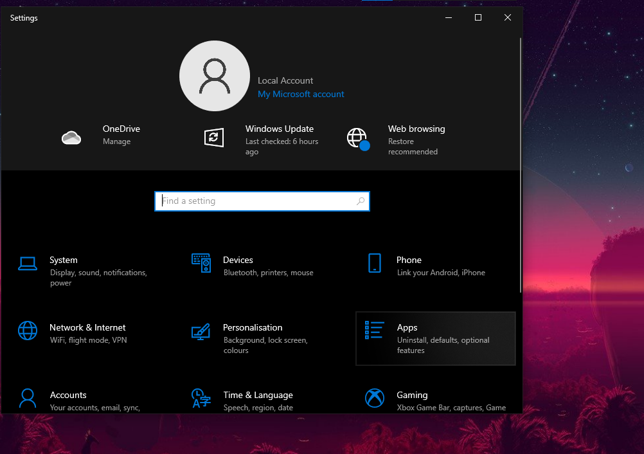Click the Web browsing title
This screenshot has height=454, width=644.
click(416, 129)
